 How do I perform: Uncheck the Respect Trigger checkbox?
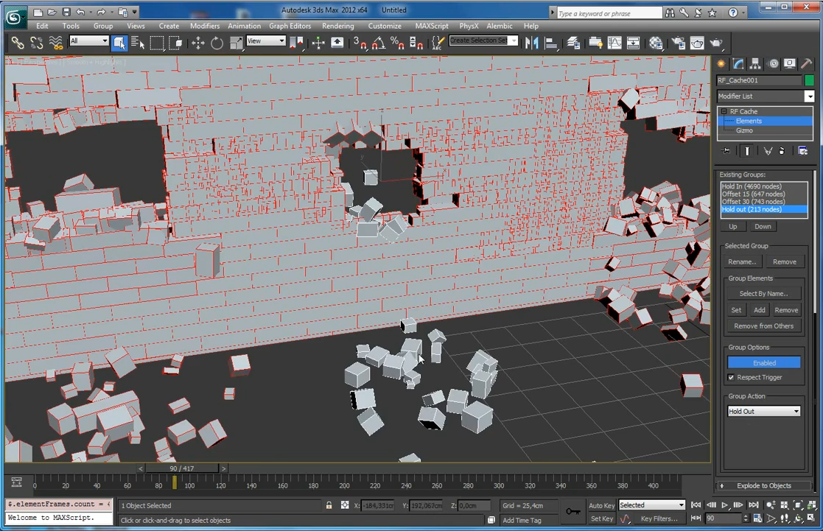coord(731,377)
